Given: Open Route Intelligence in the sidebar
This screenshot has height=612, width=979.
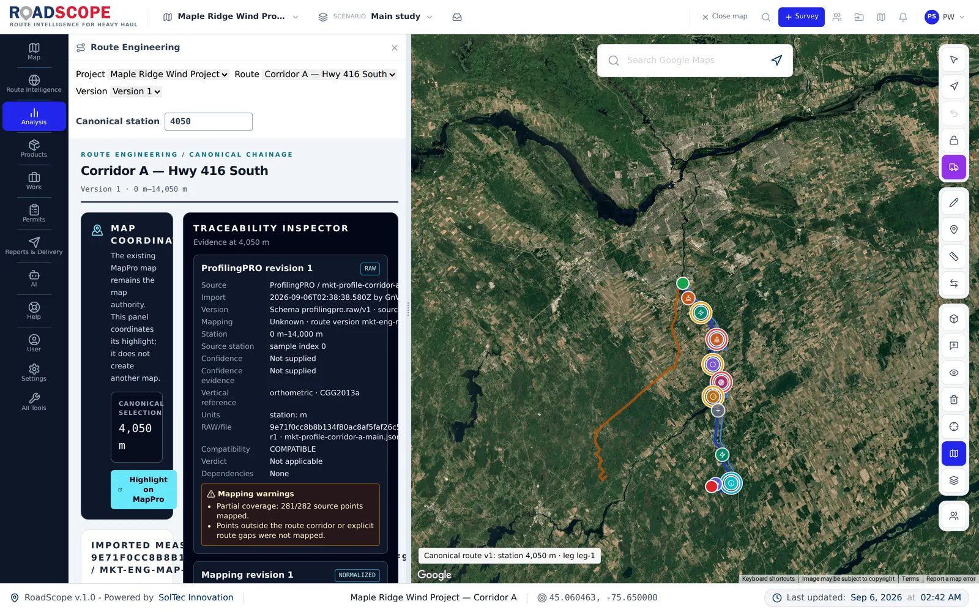Looking at the screenshot, I should pyautogui.click(x=34, y=84).
